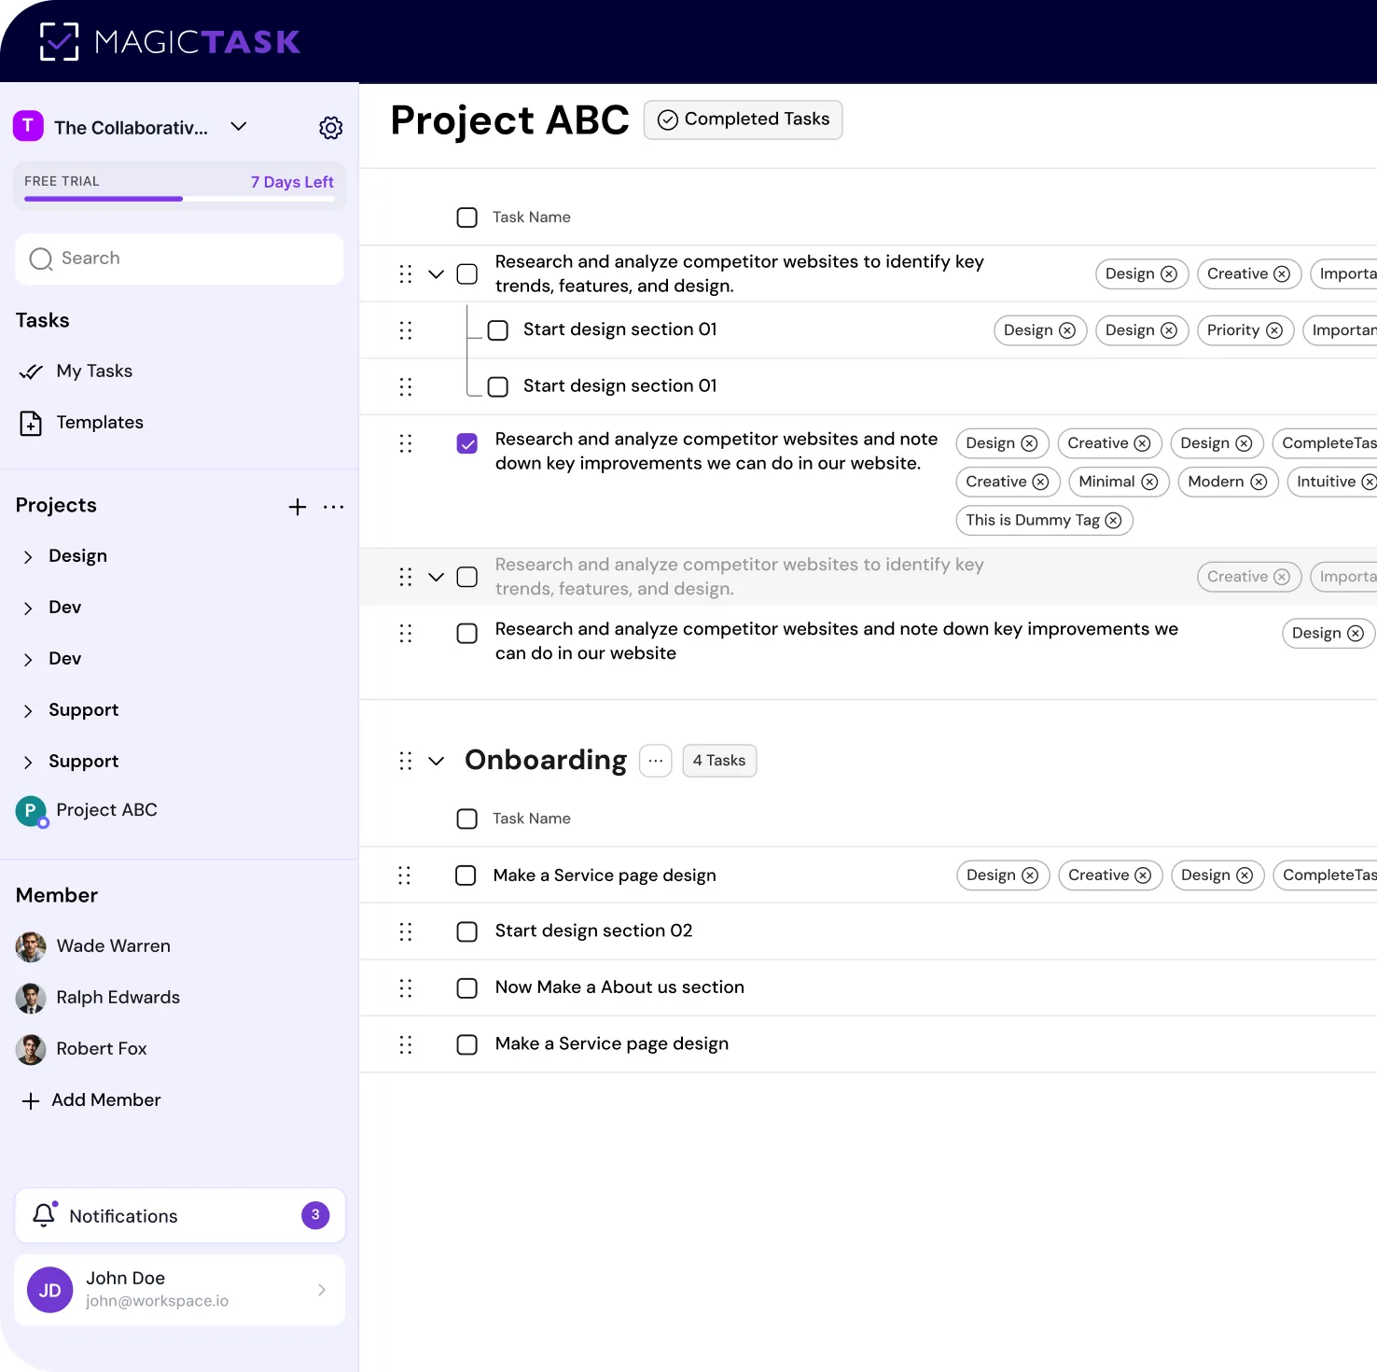This screenshot has height=1372, width=1377.
Task: Open workspace settings gear icon
Action: (x=331, y=128)
